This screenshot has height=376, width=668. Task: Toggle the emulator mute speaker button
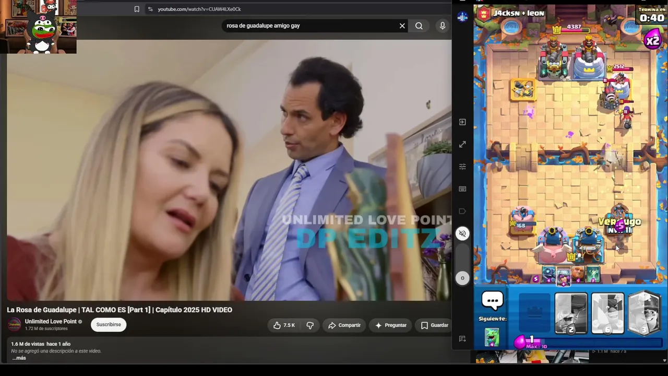click(x=462, y=233)
